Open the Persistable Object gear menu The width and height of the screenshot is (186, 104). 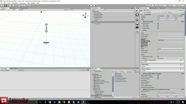pos(183,74)
